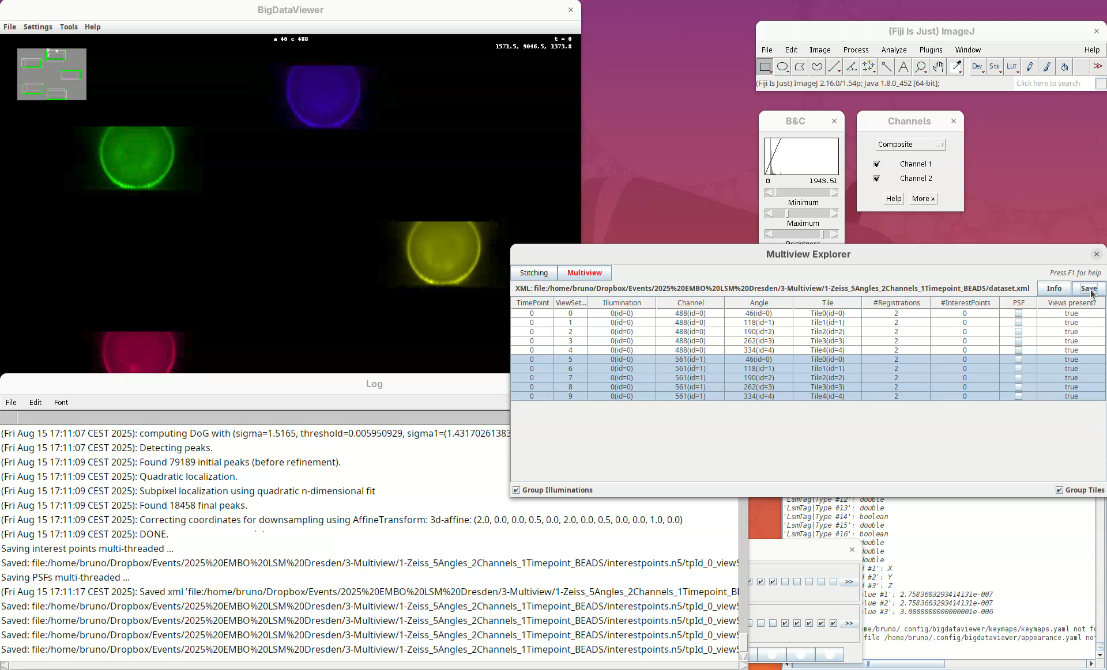The image size is (1107, 670).
Task: Select the Freehand selection tool
Action: [x=817, y=67]
